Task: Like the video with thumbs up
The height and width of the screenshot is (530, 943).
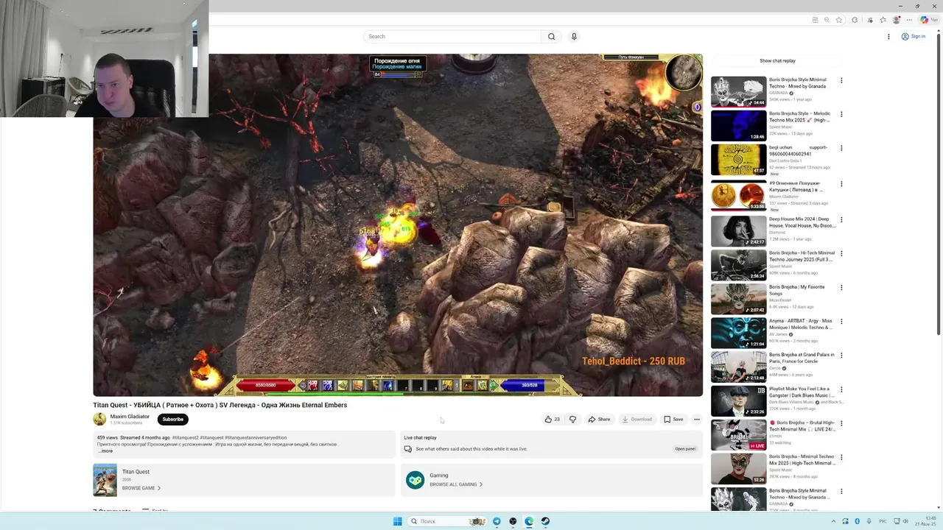Action: [x=552, y=420]
